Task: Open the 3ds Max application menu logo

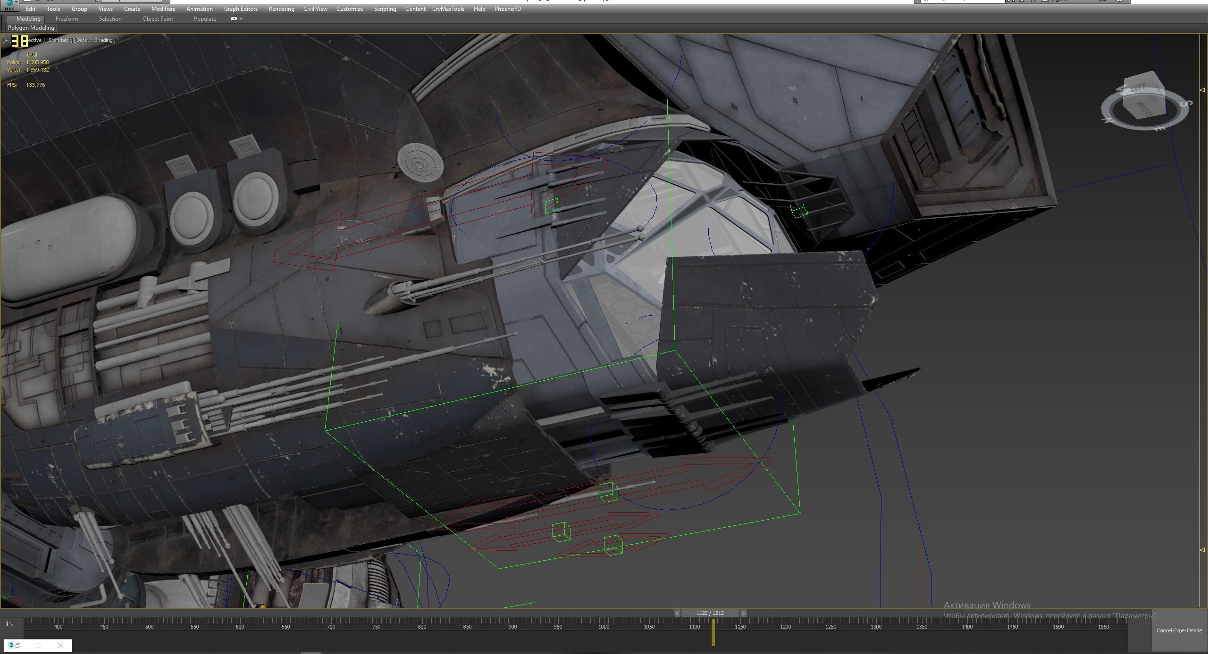Action: click(9, 5)
